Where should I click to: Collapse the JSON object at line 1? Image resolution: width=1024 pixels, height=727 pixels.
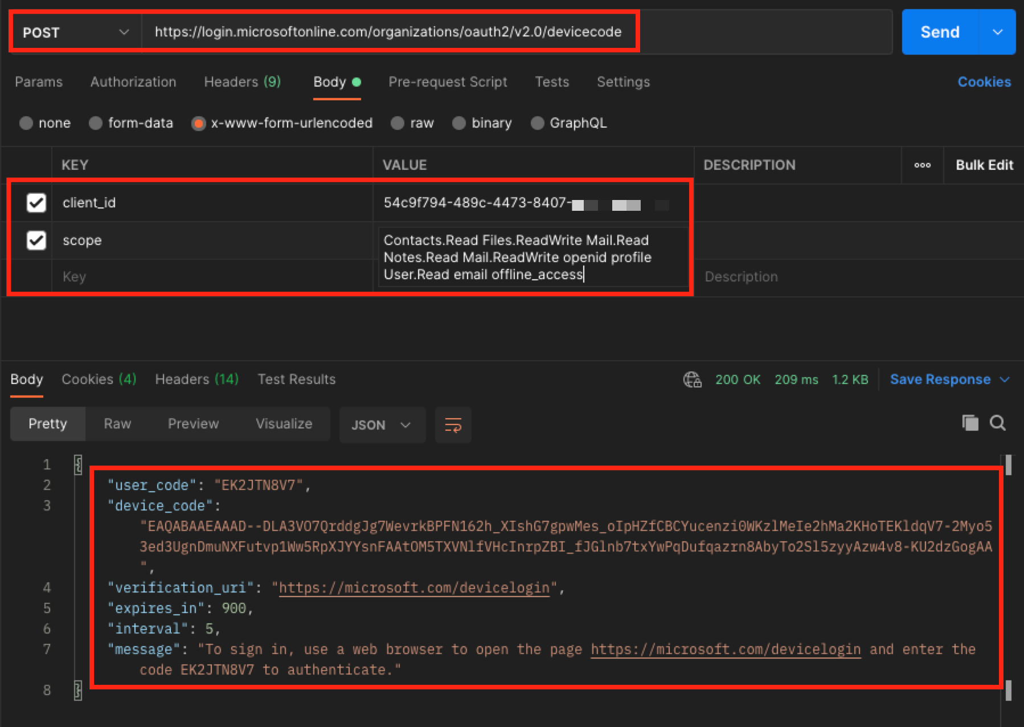tap(78, 465)
